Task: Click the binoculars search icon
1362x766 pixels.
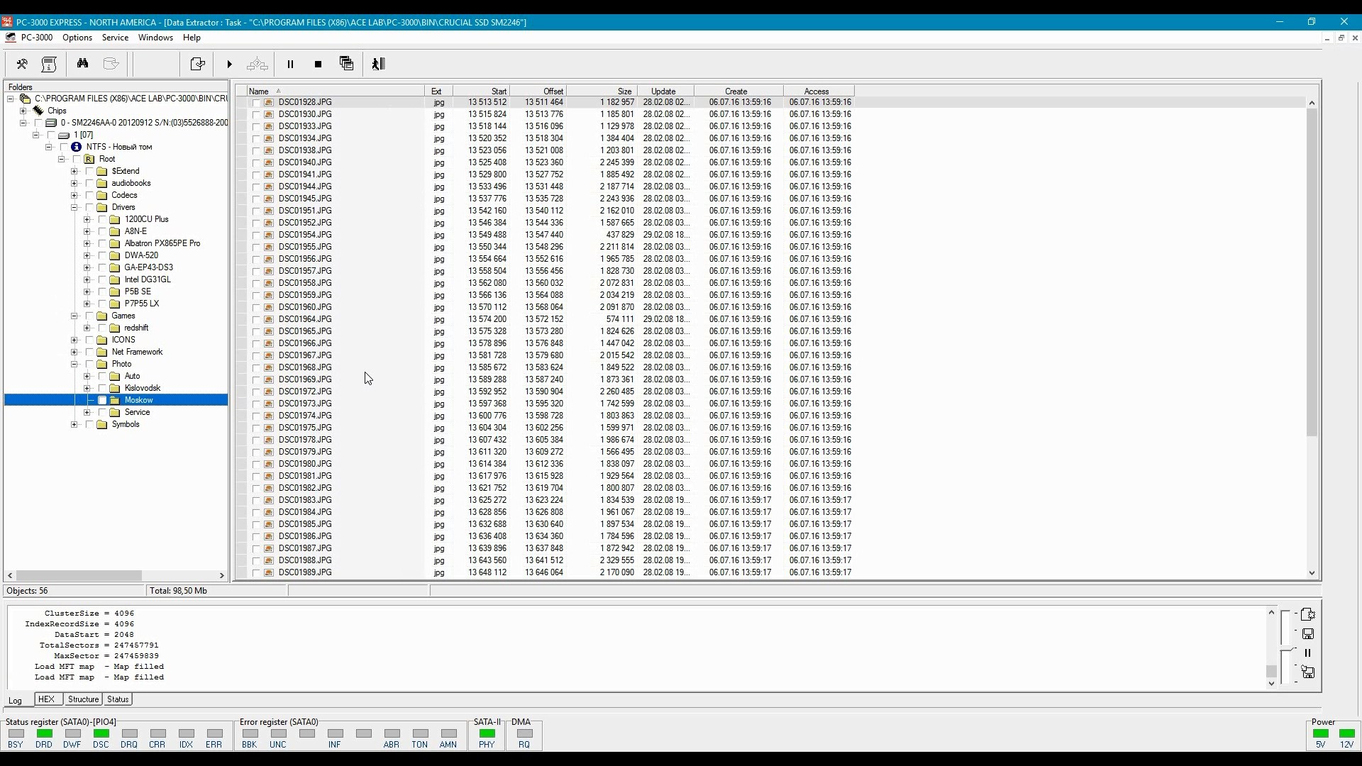Action: point(83,64)
